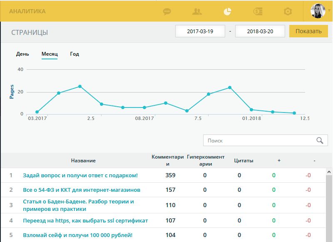This screenshot has width=333, height=242.
Task: Click the scroll up arrow of table scrollbar
Action: click(x=329, y=171)
